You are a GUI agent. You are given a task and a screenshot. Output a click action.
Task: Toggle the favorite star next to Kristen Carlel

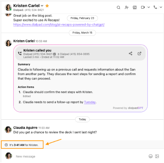click(x=47, y=5)
